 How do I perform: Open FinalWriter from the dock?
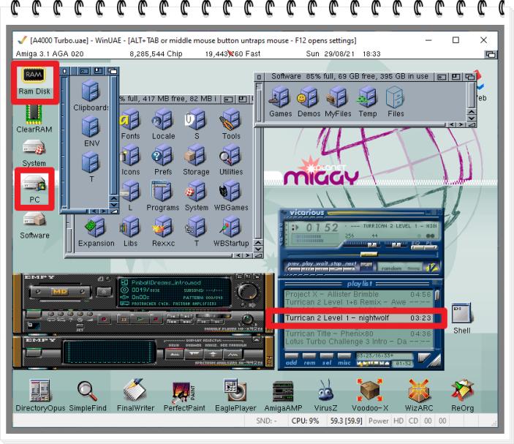[135, 396]
